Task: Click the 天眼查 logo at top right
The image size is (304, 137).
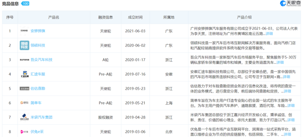Action: coord(291,3)
